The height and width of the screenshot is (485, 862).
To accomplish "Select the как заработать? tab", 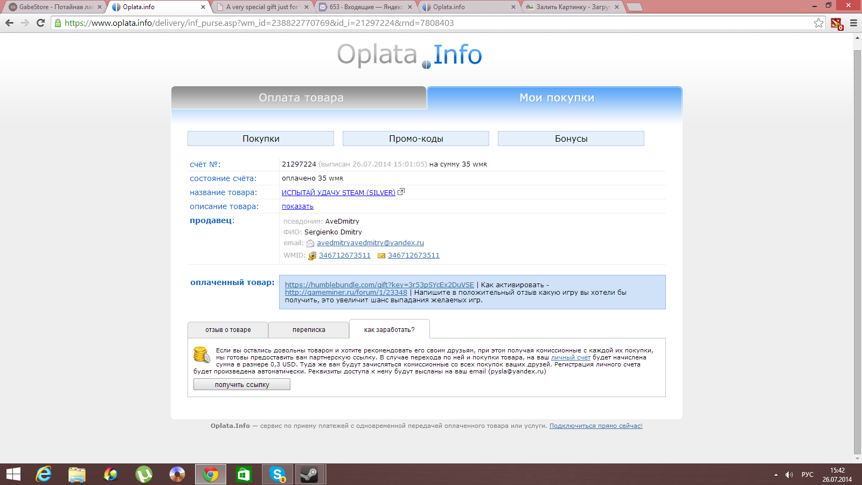I will click(390, 329).
